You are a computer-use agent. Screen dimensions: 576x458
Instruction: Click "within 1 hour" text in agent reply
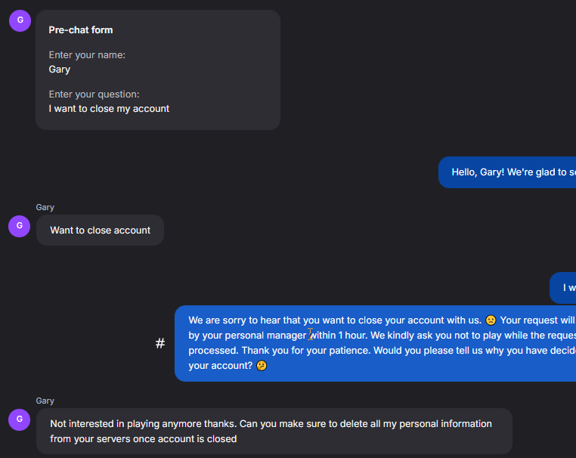(337, 335)
